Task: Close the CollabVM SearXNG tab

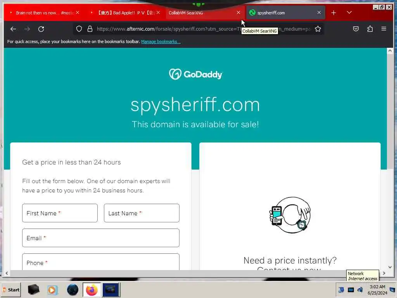Action: coord(238,12)
